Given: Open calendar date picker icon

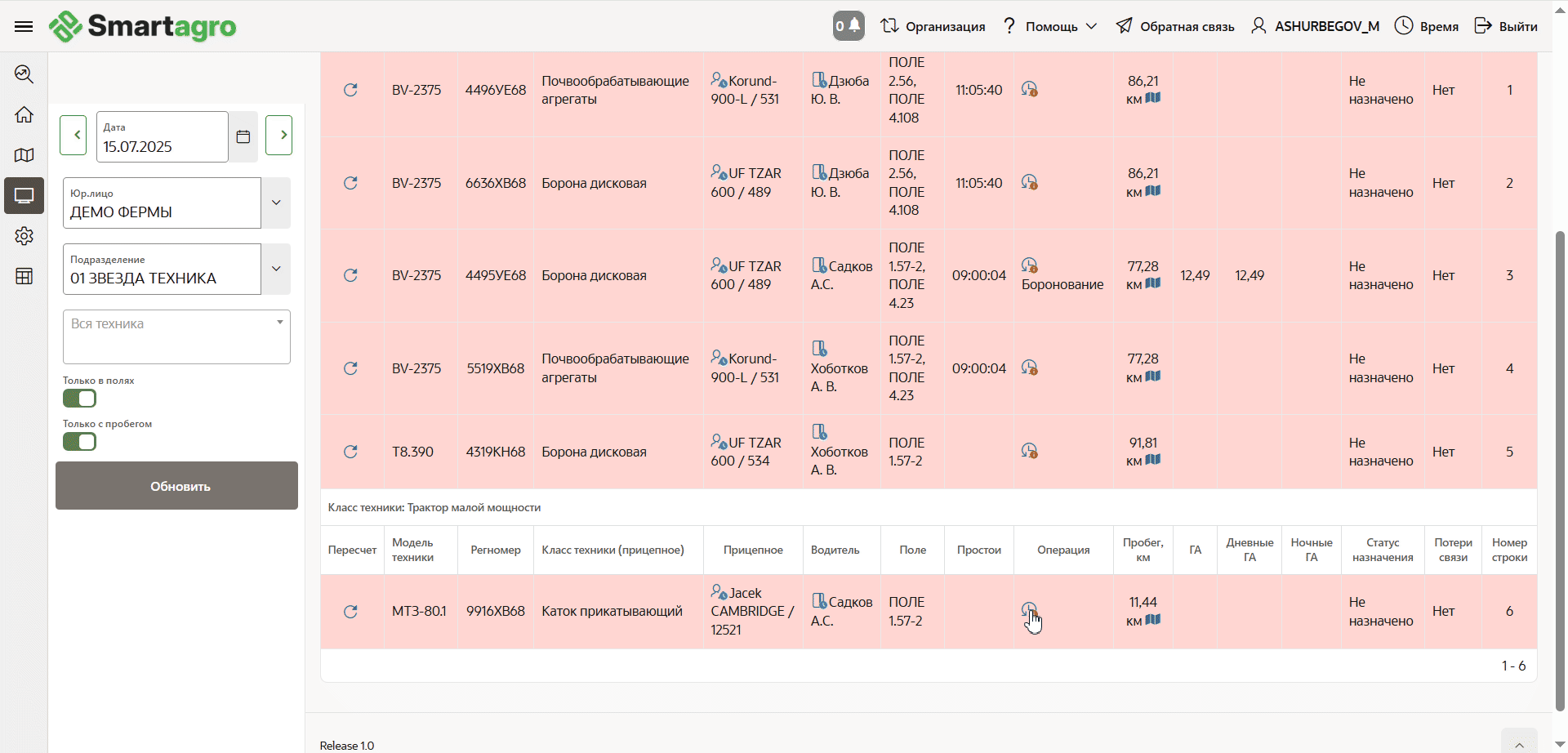Looking at the screenshot, I should coord(243,136).
